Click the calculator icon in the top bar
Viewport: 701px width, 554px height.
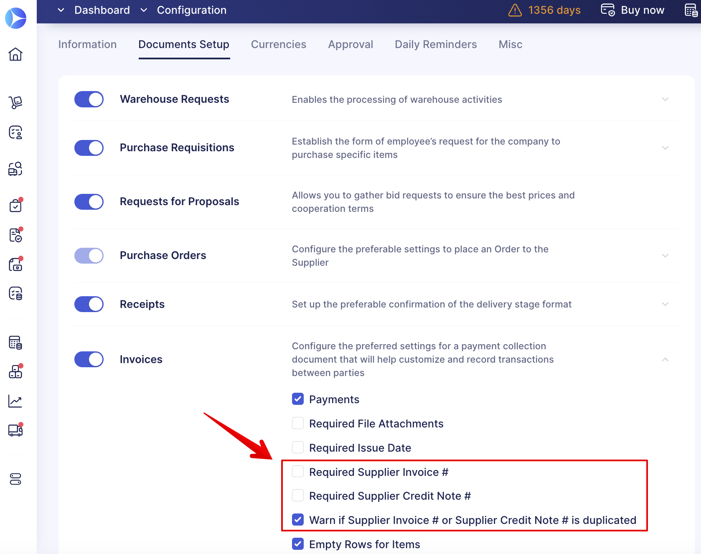(691, 10)
